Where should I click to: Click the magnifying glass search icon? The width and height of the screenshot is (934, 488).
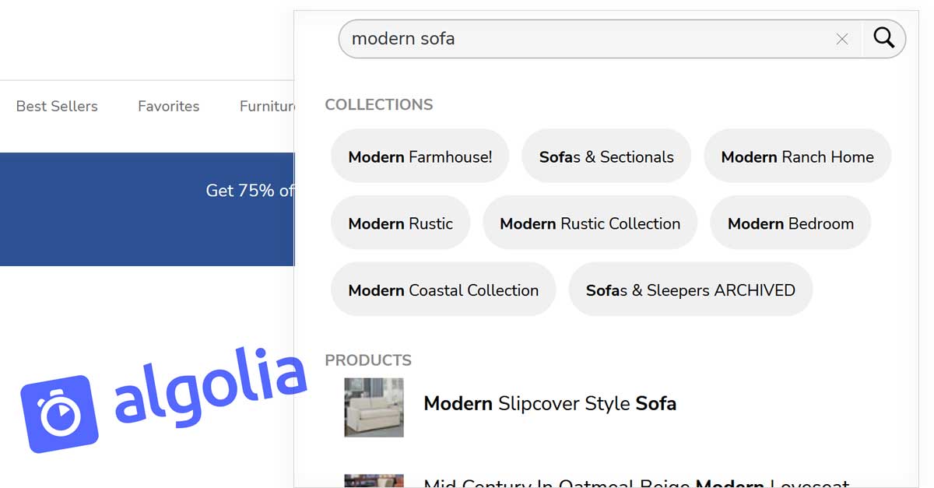pos(884,38)
